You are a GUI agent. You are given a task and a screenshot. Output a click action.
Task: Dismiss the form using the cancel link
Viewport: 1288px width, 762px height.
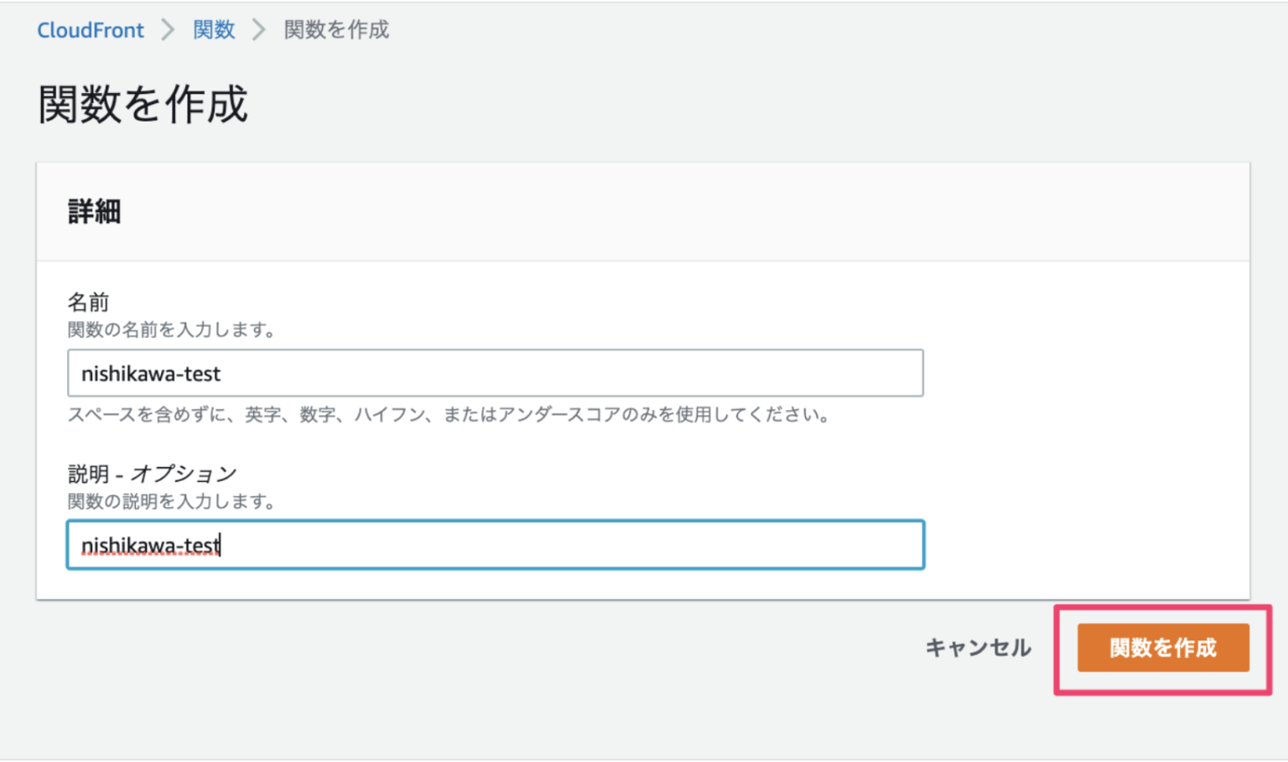pyautogui.click(x=978, y=648)
